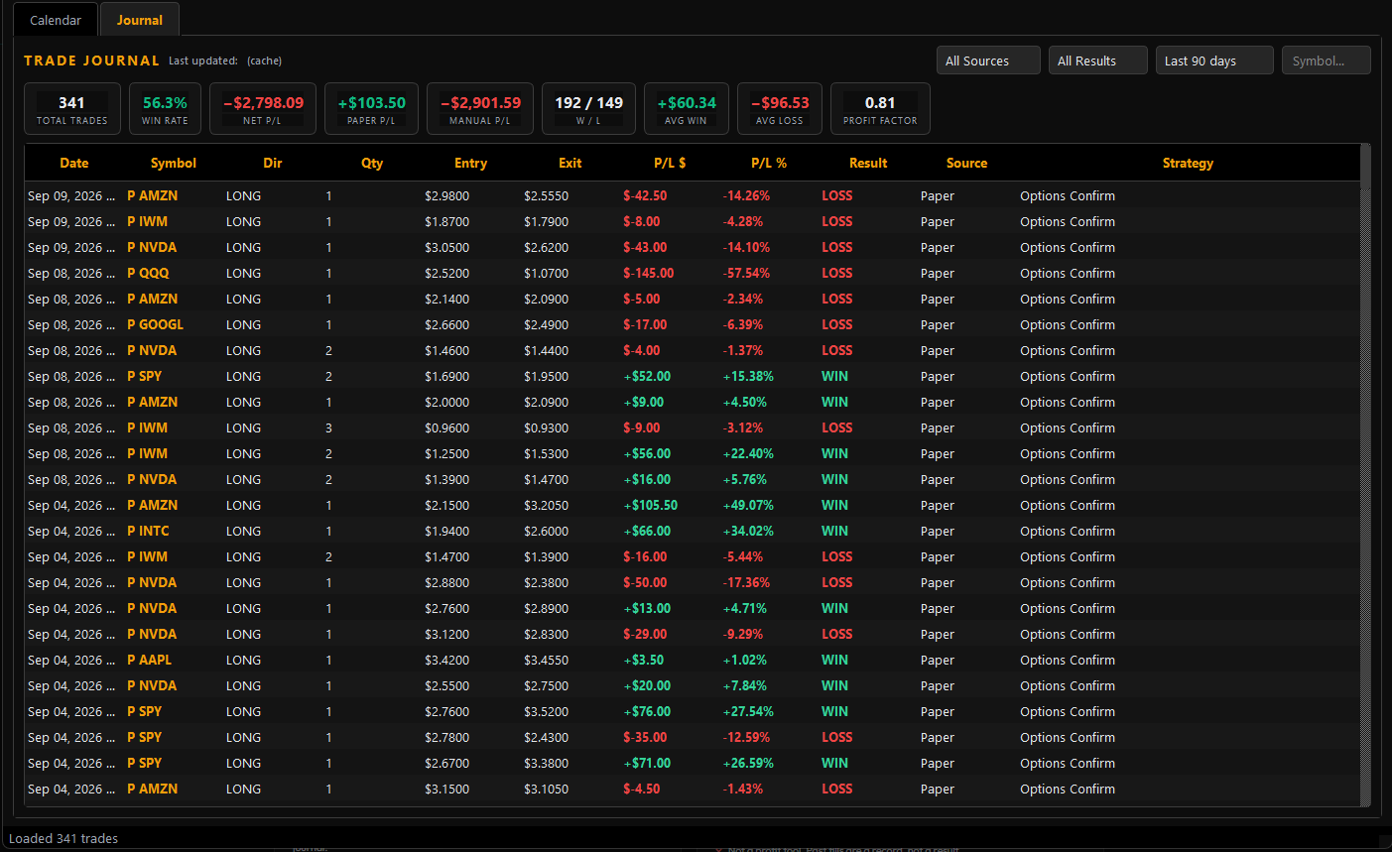Sort by the Entry column header
The image size is (1392, 852).
471,163
